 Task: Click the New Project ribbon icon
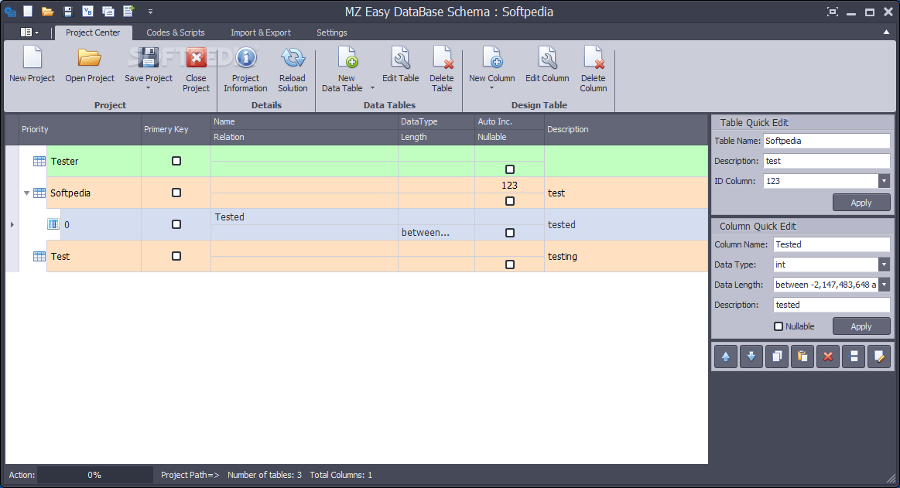pos(33,59)
